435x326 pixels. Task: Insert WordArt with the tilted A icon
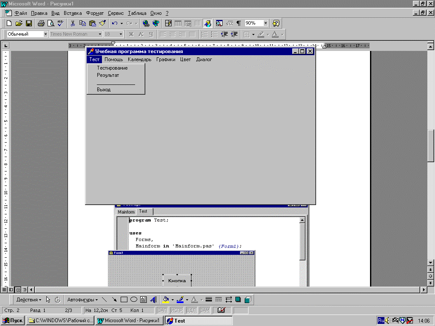click(153, 300)
